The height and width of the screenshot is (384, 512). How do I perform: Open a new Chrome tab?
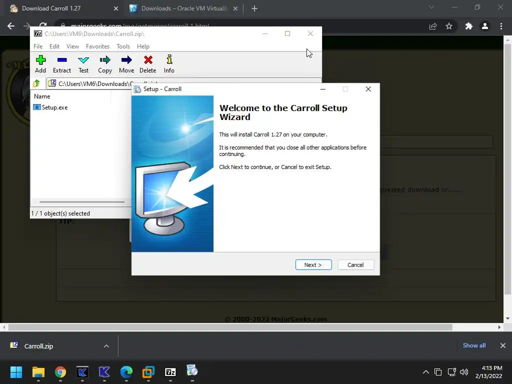click(254, 8)
